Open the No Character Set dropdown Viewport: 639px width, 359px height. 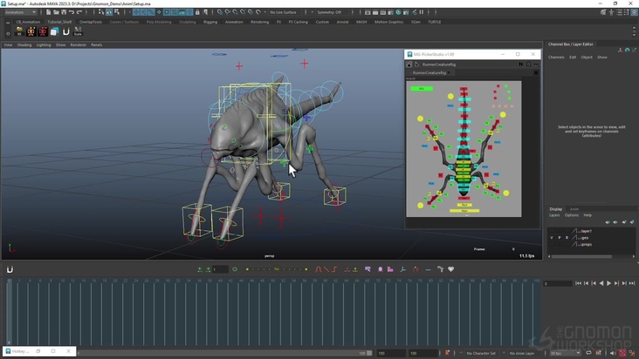pyautogui.click(x=482, y=353)
